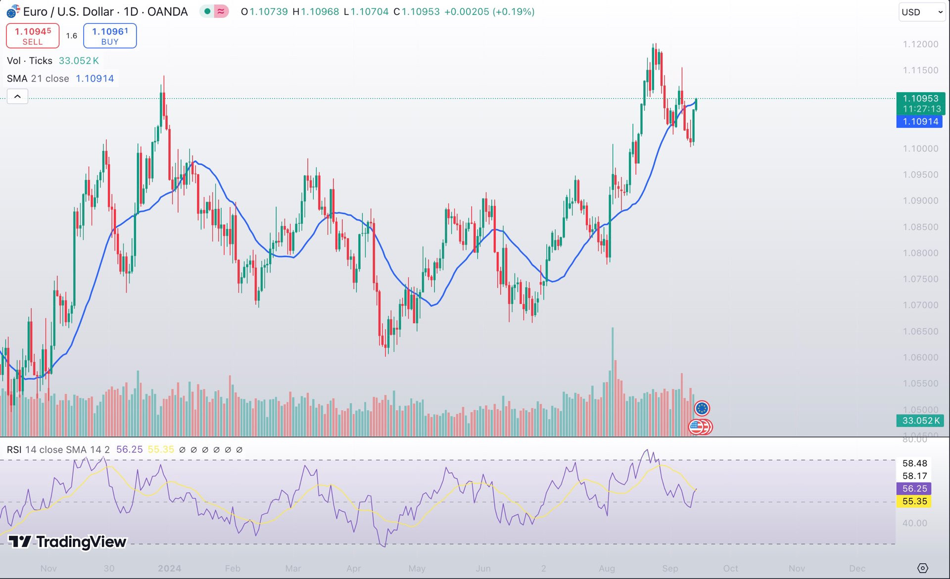Viewport: 950px width, 579px height.
Task: Click the green market open status dot
Action: coord(207,11)
